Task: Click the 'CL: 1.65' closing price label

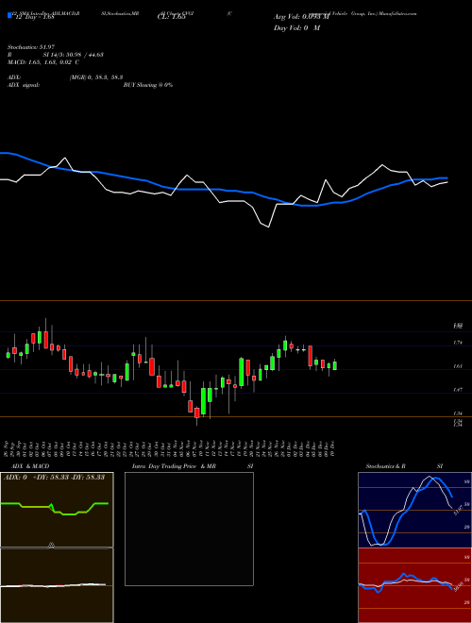Action: pos(171,17)
